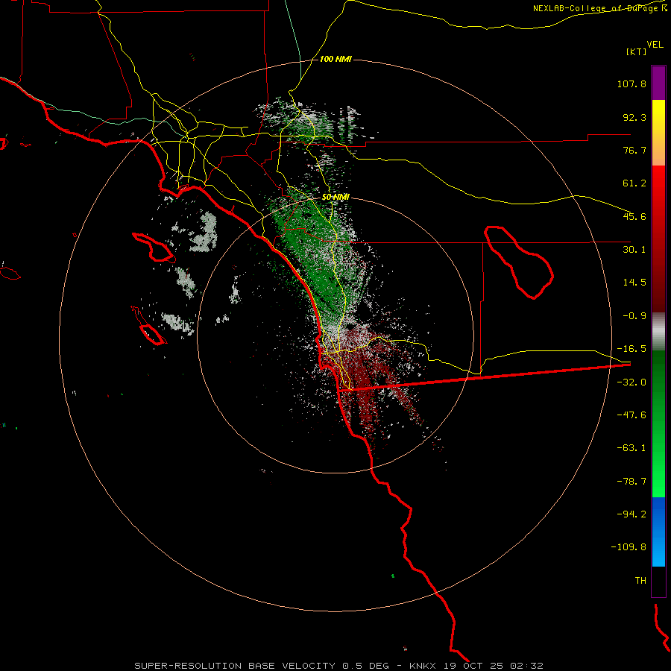Click the NEXLAB-College of DuPage credit
Viewport: 671px width, 671px height.
pos(599,8)
